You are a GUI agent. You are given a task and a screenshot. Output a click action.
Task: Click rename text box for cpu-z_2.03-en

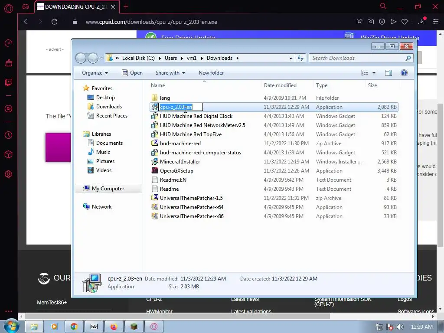click(181, 107)
